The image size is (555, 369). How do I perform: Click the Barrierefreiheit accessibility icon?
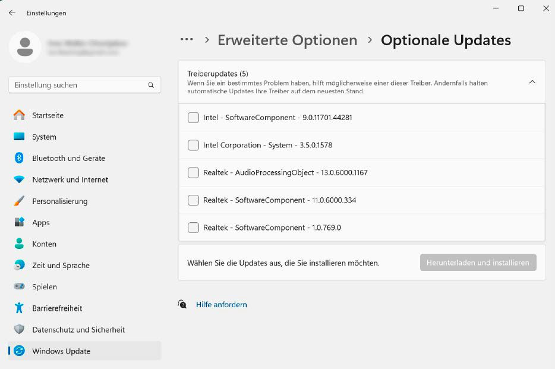pyautogui.click(x=19, y=308)
